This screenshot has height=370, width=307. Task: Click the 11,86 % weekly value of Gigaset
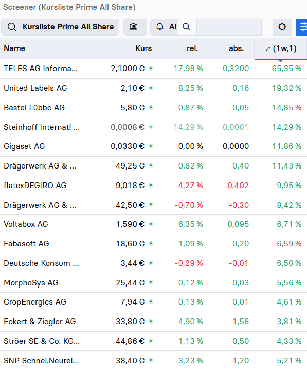pyautogui.click(x=286, y=146)
